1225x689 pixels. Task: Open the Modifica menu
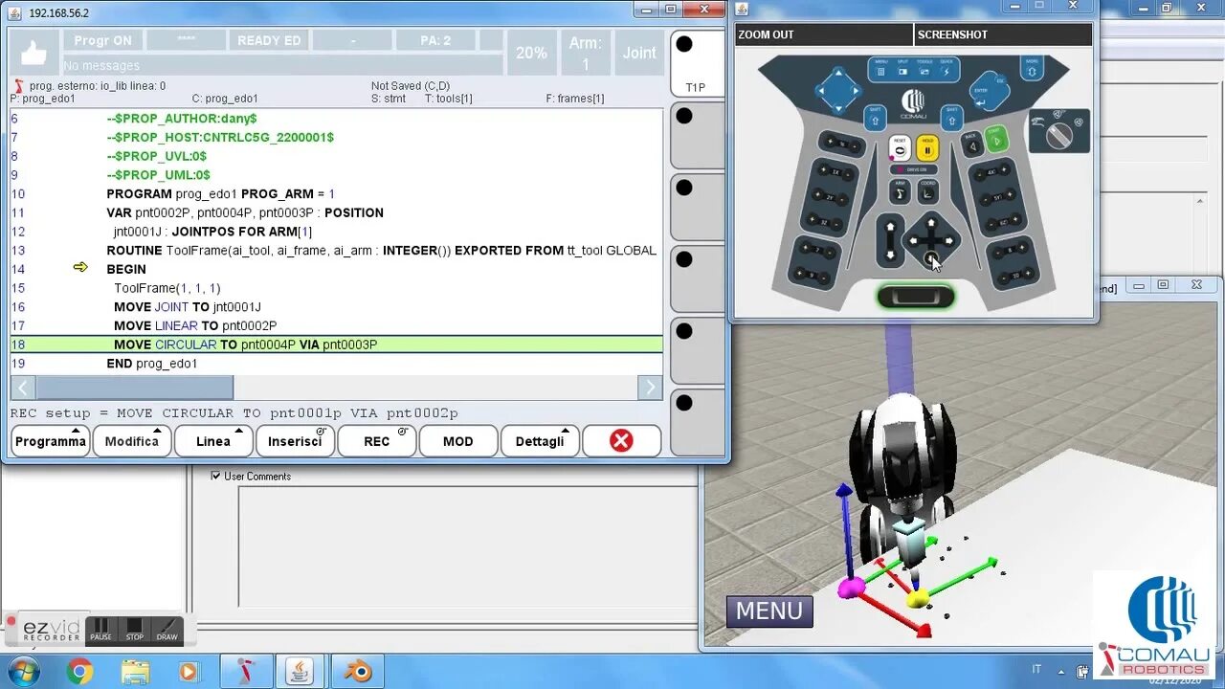tap(132, 441)
